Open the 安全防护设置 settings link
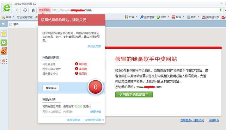226x130 pixels. pyautogui.click(x=95, y=120)
